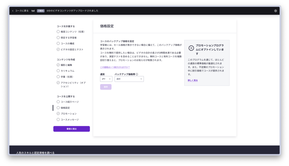289x166 pixels.
Task: Click the promotion percent badge icon
Action: [191, 48]
